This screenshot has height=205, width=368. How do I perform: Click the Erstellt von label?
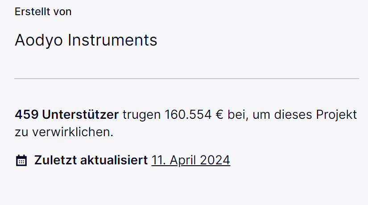coord(43,12)
